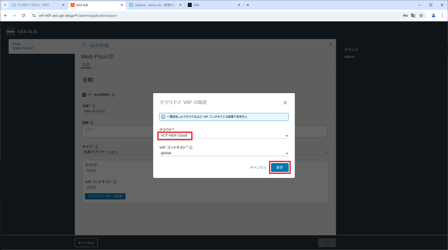This screenshot has height=250, width=448.
Task: Click the info icon beside 説明
Action: click(x=92, y=123)
